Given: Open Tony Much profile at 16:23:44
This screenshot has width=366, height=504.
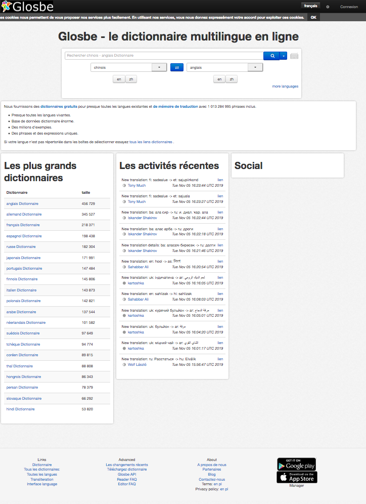Looking at the screenshot, I should coord(136,186).
